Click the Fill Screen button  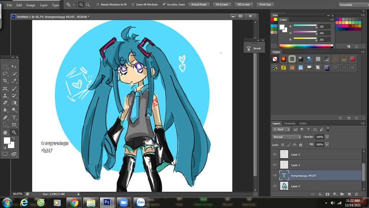[244, 4]
